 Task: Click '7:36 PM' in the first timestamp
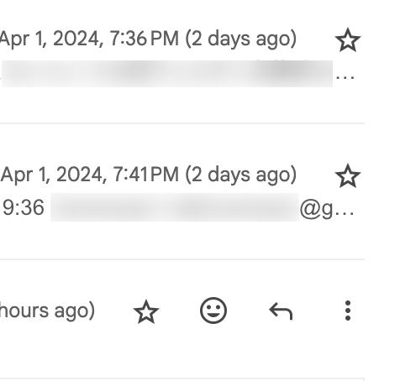click(x=145, y=39)
